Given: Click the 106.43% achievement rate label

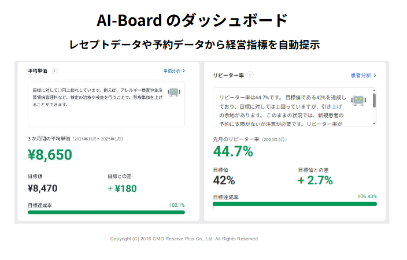Looking at the screenshot, I should click(367, 196).
